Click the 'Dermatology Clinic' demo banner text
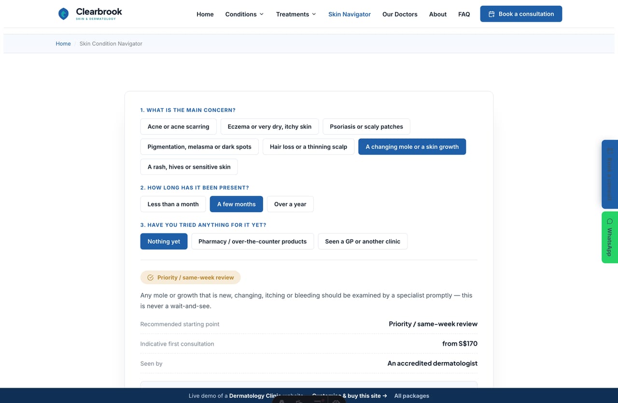The image size is (618, 403). tap(255, 396)
